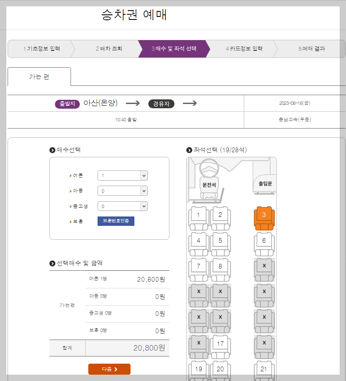The height and width of the screenshot is (381, 346).
Task: Click the date 2023-06-16(금)
Action: tap(295, 103)
